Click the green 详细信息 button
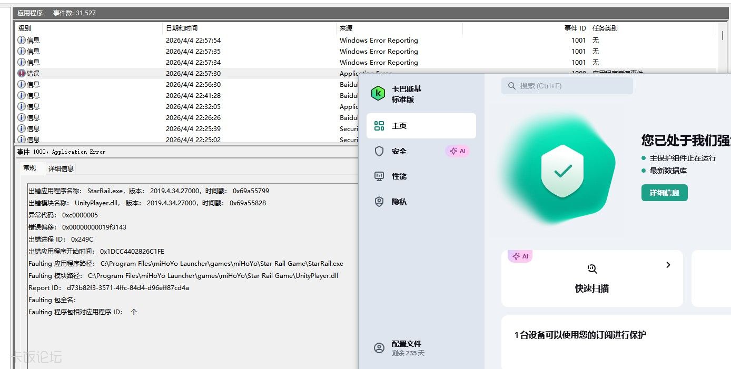 (664, 193)
